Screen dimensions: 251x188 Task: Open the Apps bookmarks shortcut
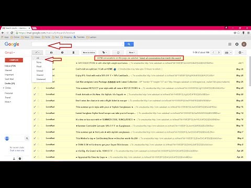[5, 37]
